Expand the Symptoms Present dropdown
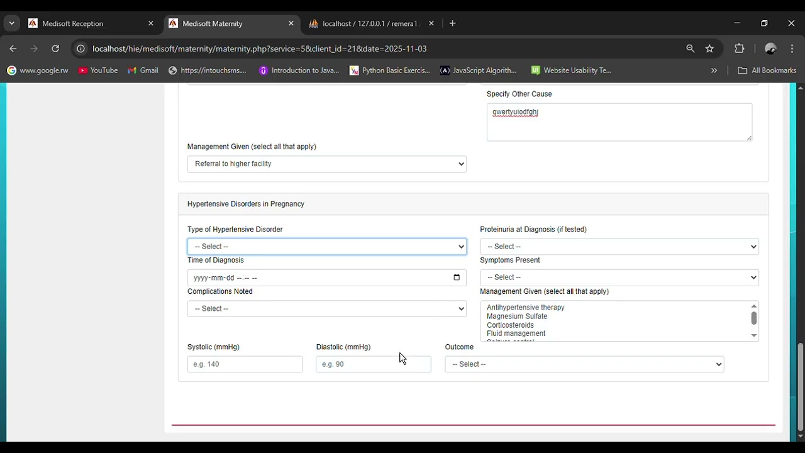This screenshot has height=453, width=805. (x=619, y=277)
